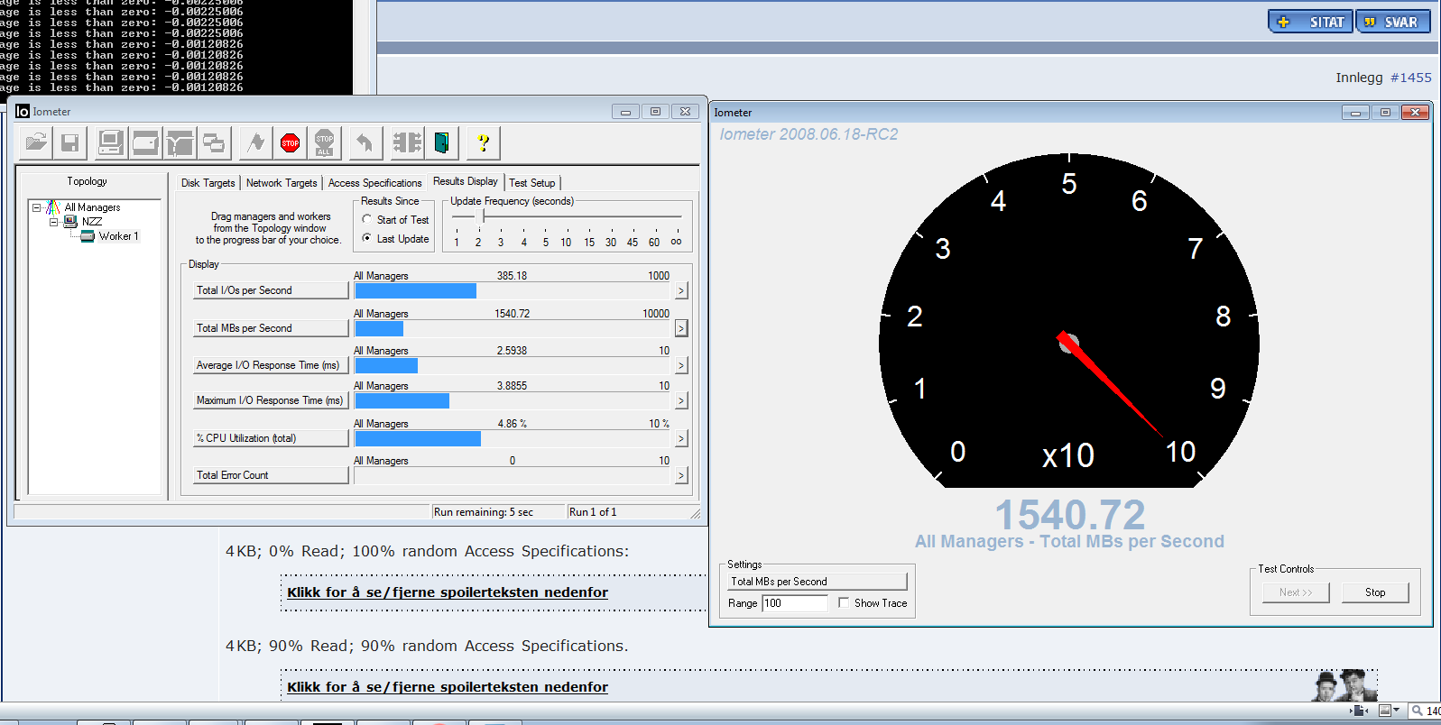Viewport: 1441px width, 725px height.
Task: Click the Maximum I/O Response Time (ms) button
Action: click(271, 400)
